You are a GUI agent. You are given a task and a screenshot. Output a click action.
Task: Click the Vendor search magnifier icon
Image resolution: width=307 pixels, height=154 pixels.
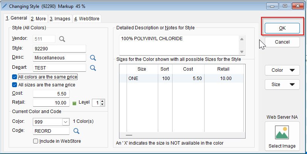62,39
